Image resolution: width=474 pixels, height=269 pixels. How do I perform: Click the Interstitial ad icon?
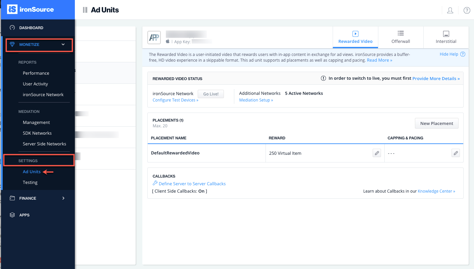pyautogui.click(x=446, y=33)
